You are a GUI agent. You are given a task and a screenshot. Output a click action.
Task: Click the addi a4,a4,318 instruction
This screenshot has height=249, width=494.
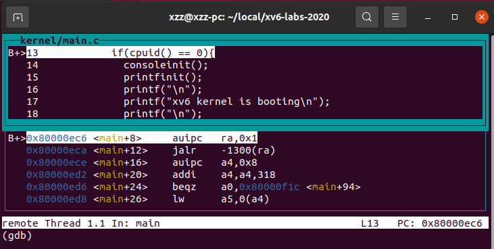(224, 175)
